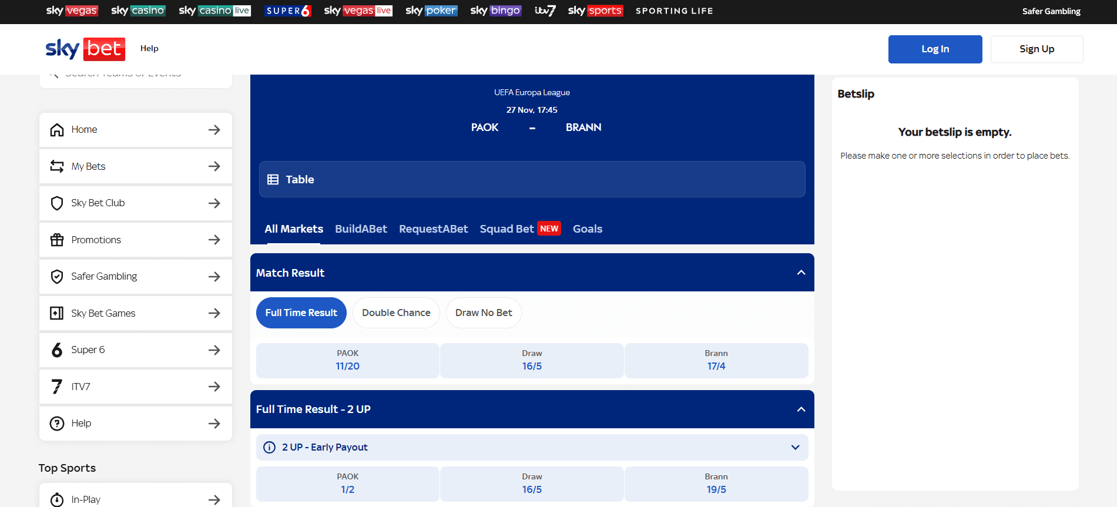Open Sky Bet Club in the sidebar
This screenshot has height=507, width=1117.
click(x=136, y=203)
